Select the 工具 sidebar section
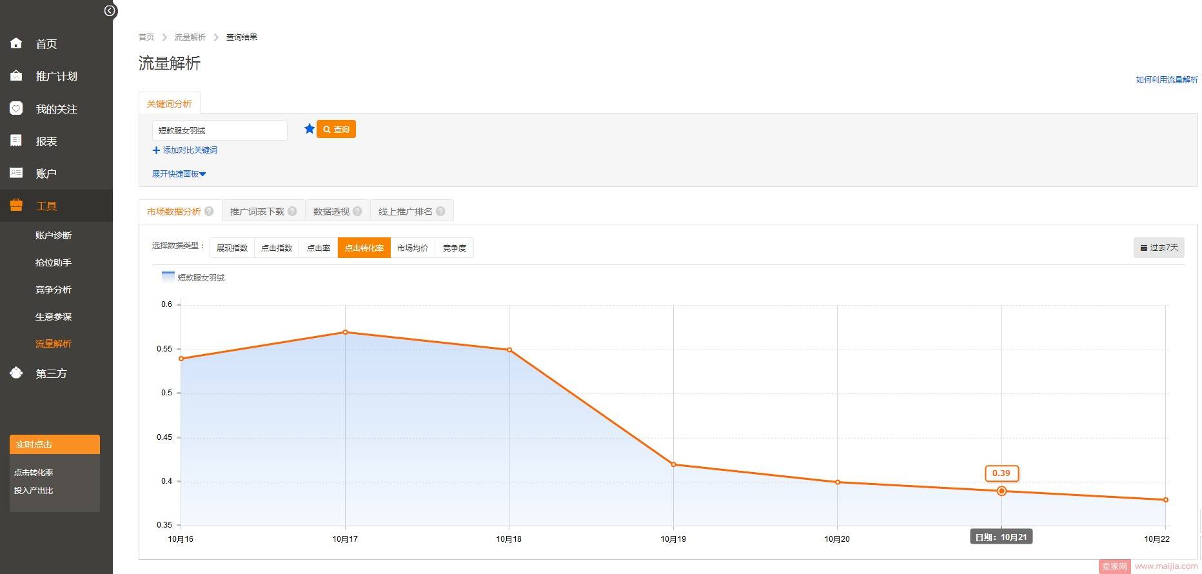 (x=56, y=206)
